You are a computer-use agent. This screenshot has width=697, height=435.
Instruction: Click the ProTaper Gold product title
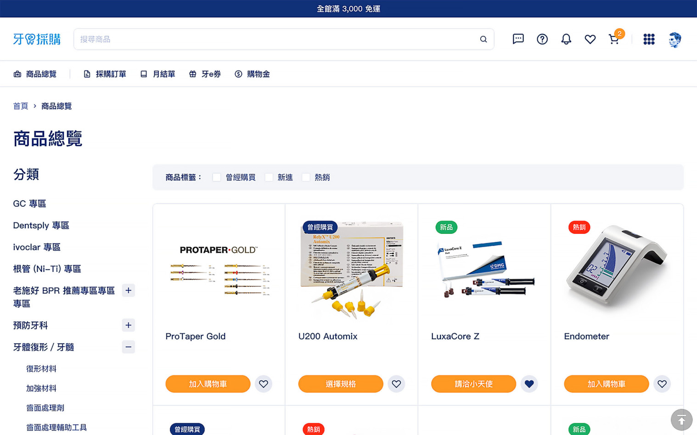196,336
